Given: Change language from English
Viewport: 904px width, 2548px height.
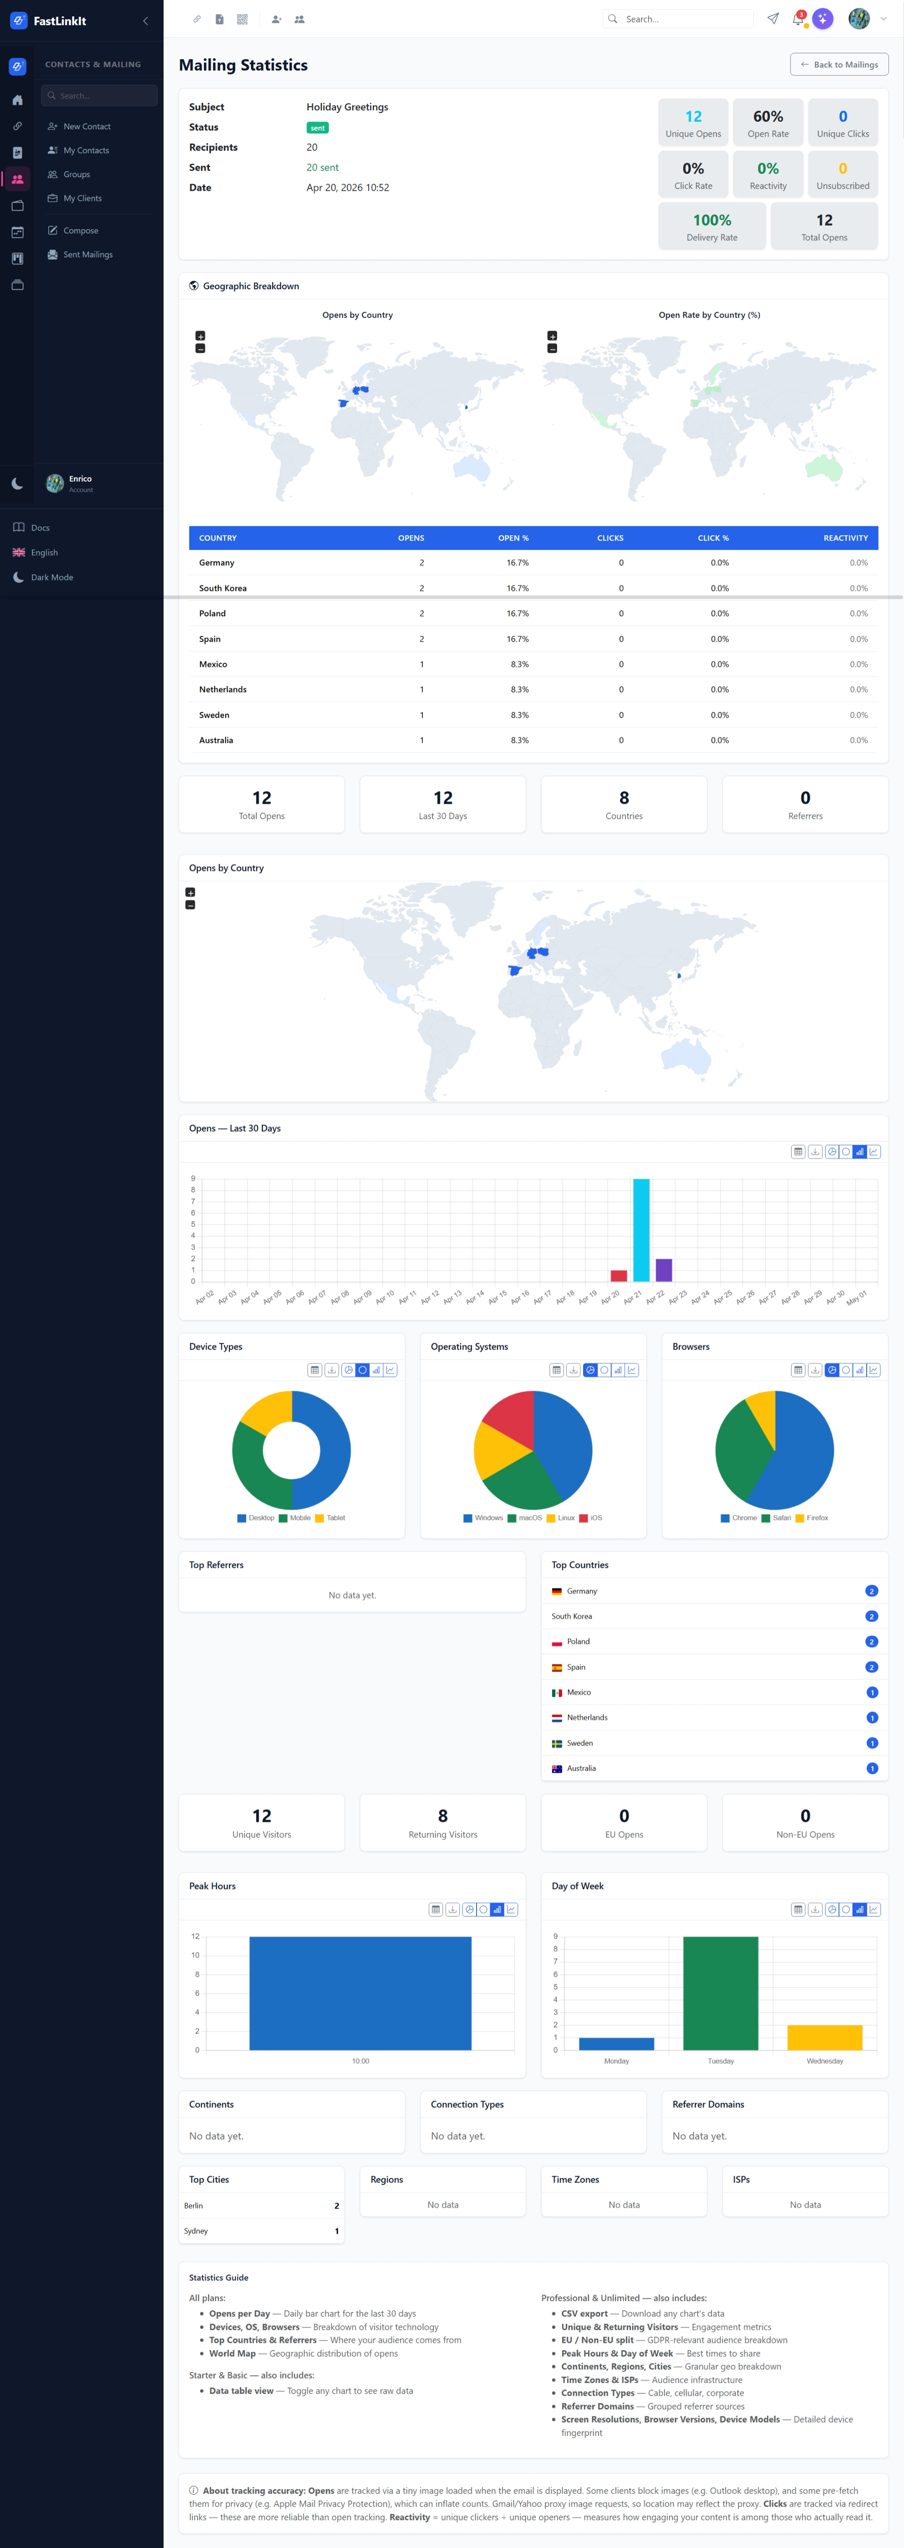Looking at the screenshot, I should (x=44, y=552).
